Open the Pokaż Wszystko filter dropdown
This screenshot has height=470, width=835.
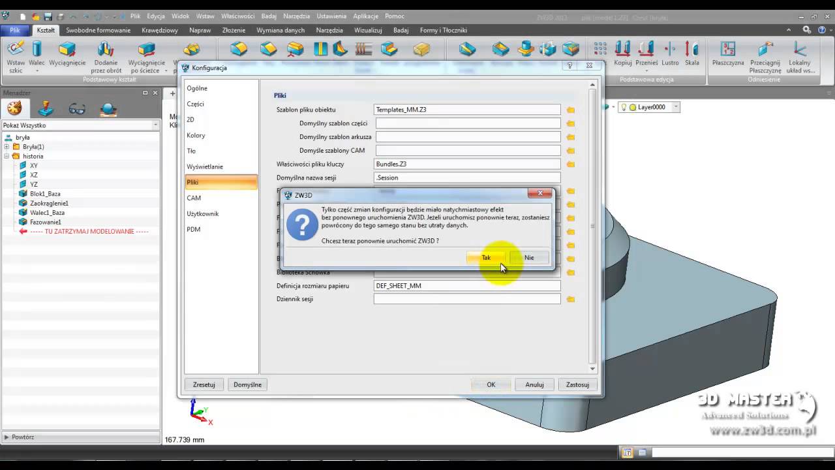tap(155, 125)
